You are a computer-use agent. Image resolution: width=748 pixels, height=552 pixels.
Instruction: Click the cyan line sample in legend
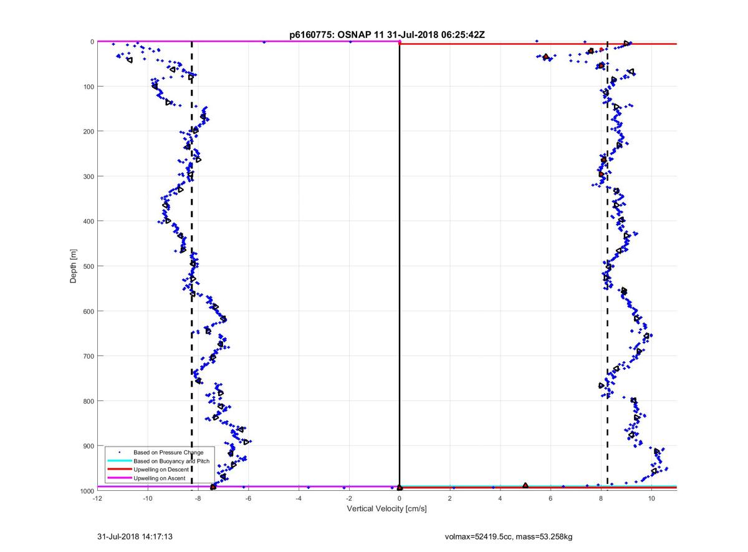[x=119, y=460]
